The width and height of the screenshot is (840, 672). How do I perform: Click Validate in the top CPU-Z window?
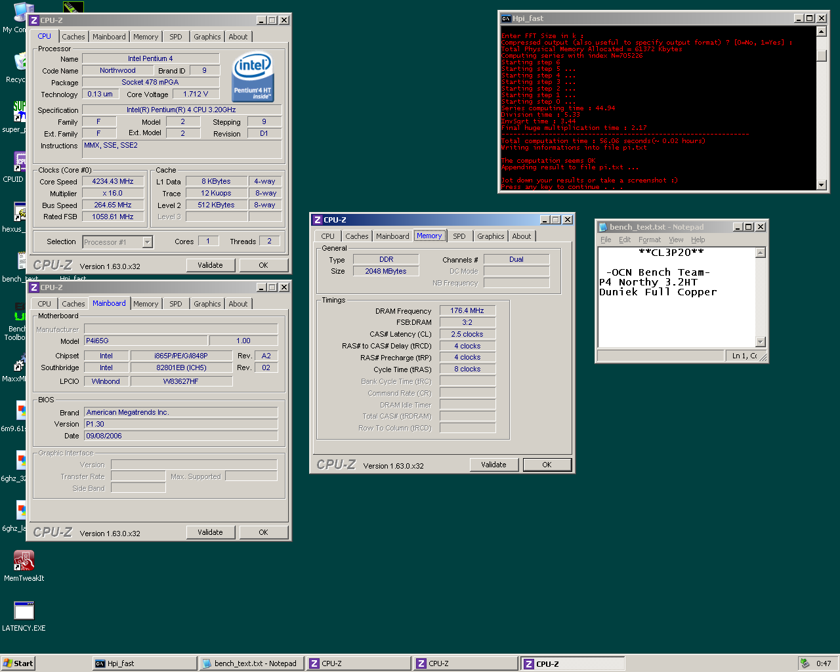[x=210, y=265]
